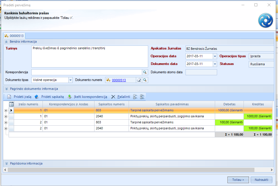
Task: Sort by Kreditas column header
Action: (x=258, y=104)
